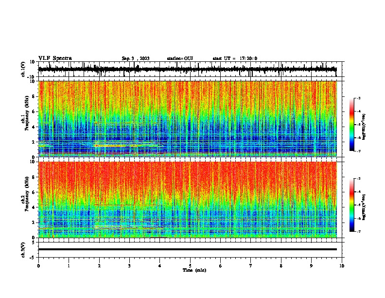Image resolution: width=385 pixels, height=298 pixels.
Task: Click the ch.1 colorbar log(PSD) unit label
Action: pos(364,127)
